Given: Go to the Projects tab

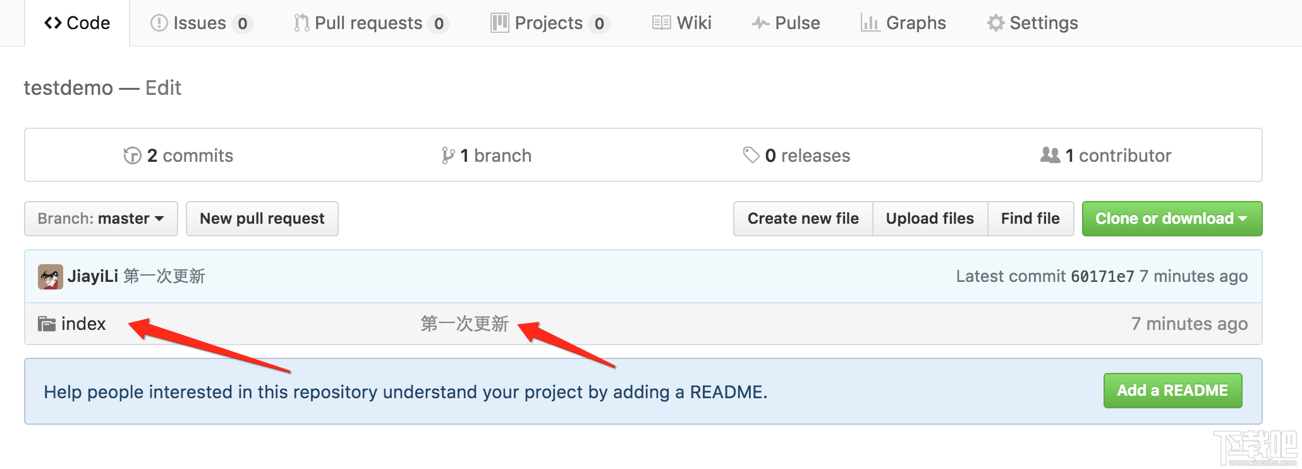Looking at the screenshot, I should point(550,23).
